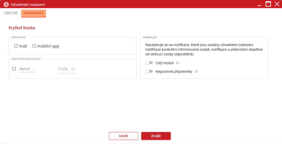Click the Uživatelské nastavení title text

pos(28,5)
